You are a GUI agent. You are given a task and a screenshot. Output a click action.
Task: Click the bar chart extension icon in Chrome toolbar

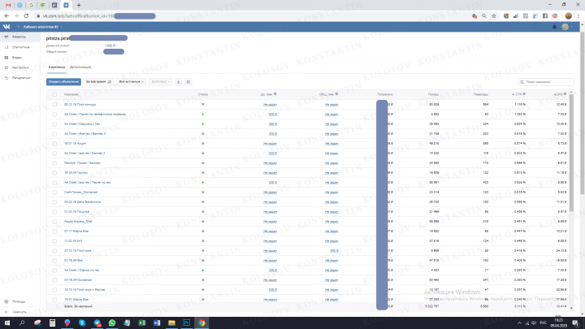(516, 16)
